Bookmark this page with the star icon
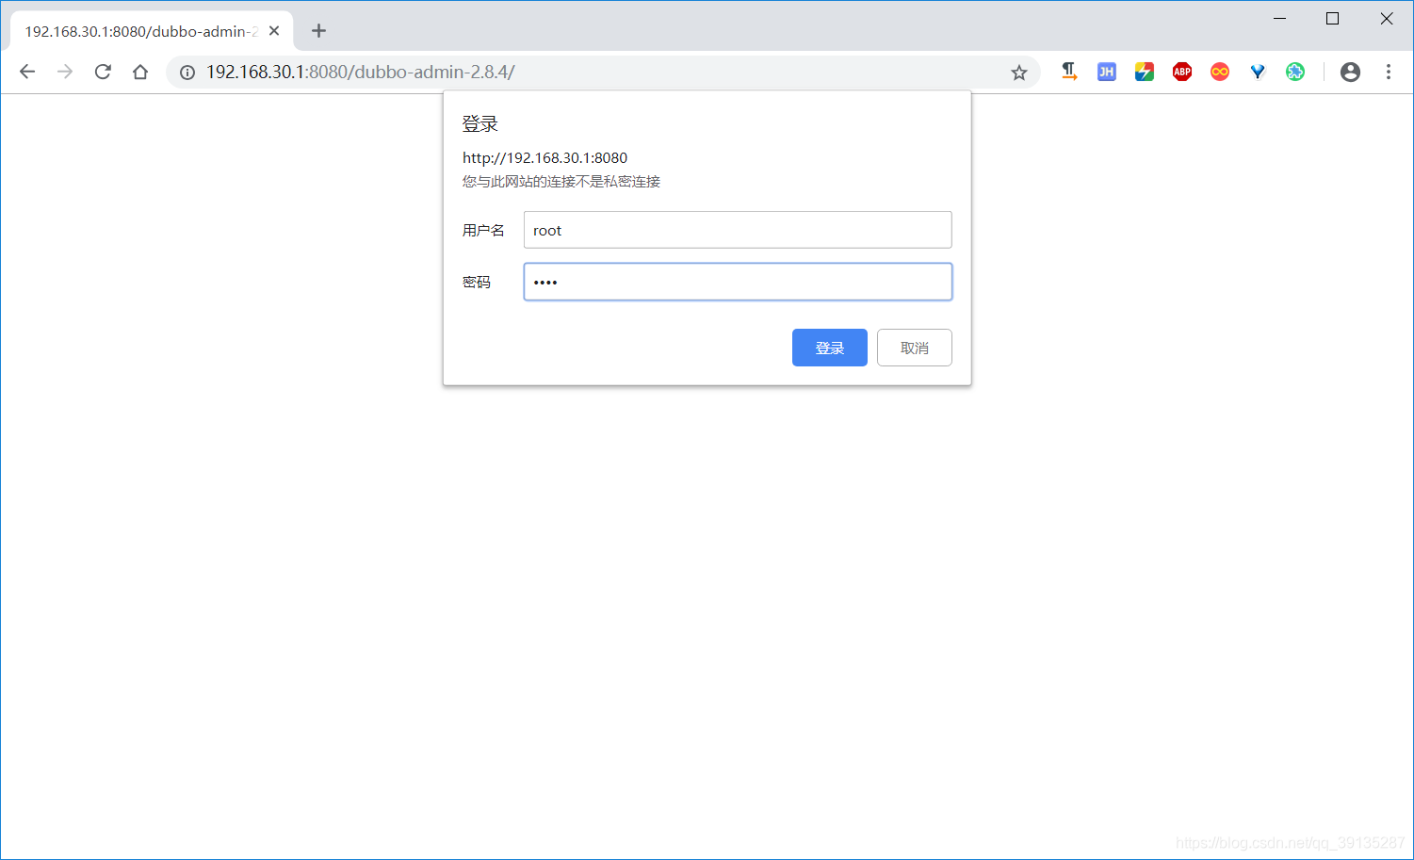 click(x=1019, y=73)
